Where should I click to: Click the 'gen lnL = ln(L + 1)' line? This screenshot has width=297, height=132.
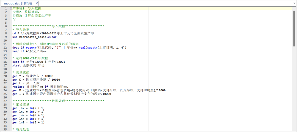28,112
